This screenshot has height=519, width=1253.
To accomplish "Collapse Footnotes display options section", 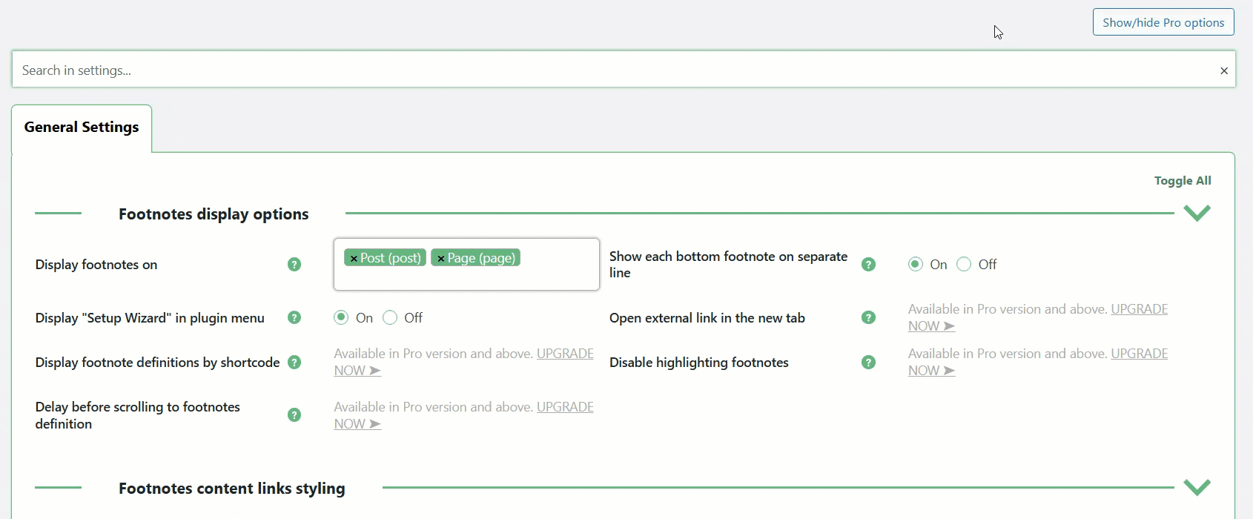I will click(1197, 214).
